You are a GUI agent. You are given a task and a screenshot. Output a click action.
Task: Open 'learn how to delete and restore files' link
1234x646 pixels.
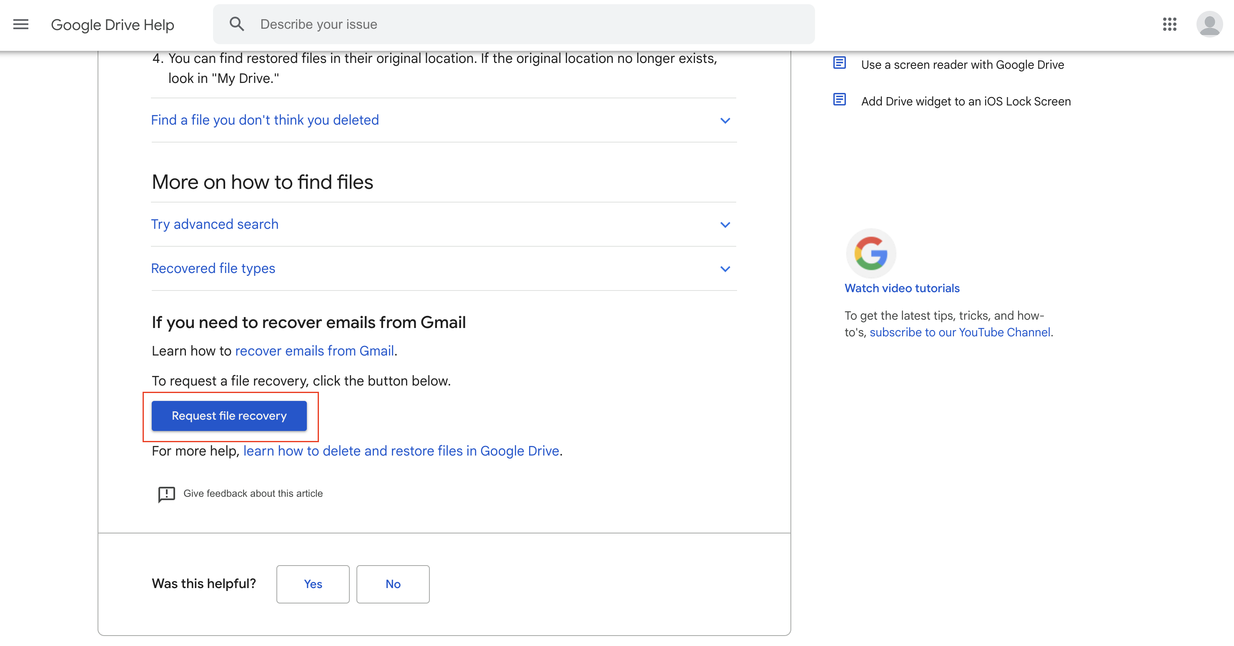click(x=401, y=451)
